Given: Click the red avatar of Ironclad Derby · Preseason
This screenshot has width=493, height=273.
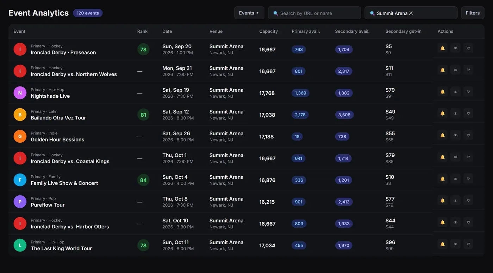Looking at the screenshot, I should coord(20,49).
